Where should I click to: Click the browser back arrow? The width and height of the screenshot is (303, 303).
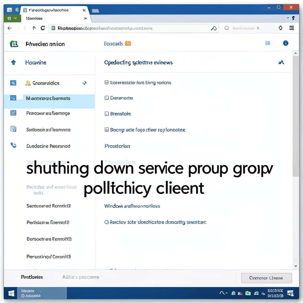point(10,28)
